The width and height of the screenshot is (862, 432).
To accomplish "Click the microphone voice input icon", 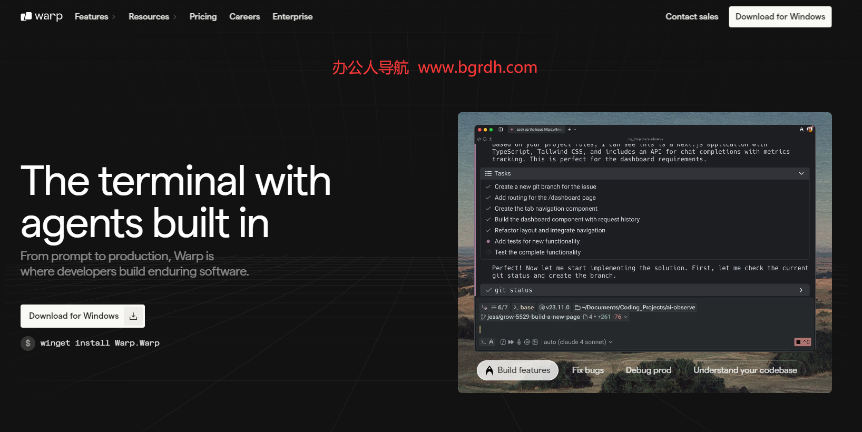I will pos(519,342).
